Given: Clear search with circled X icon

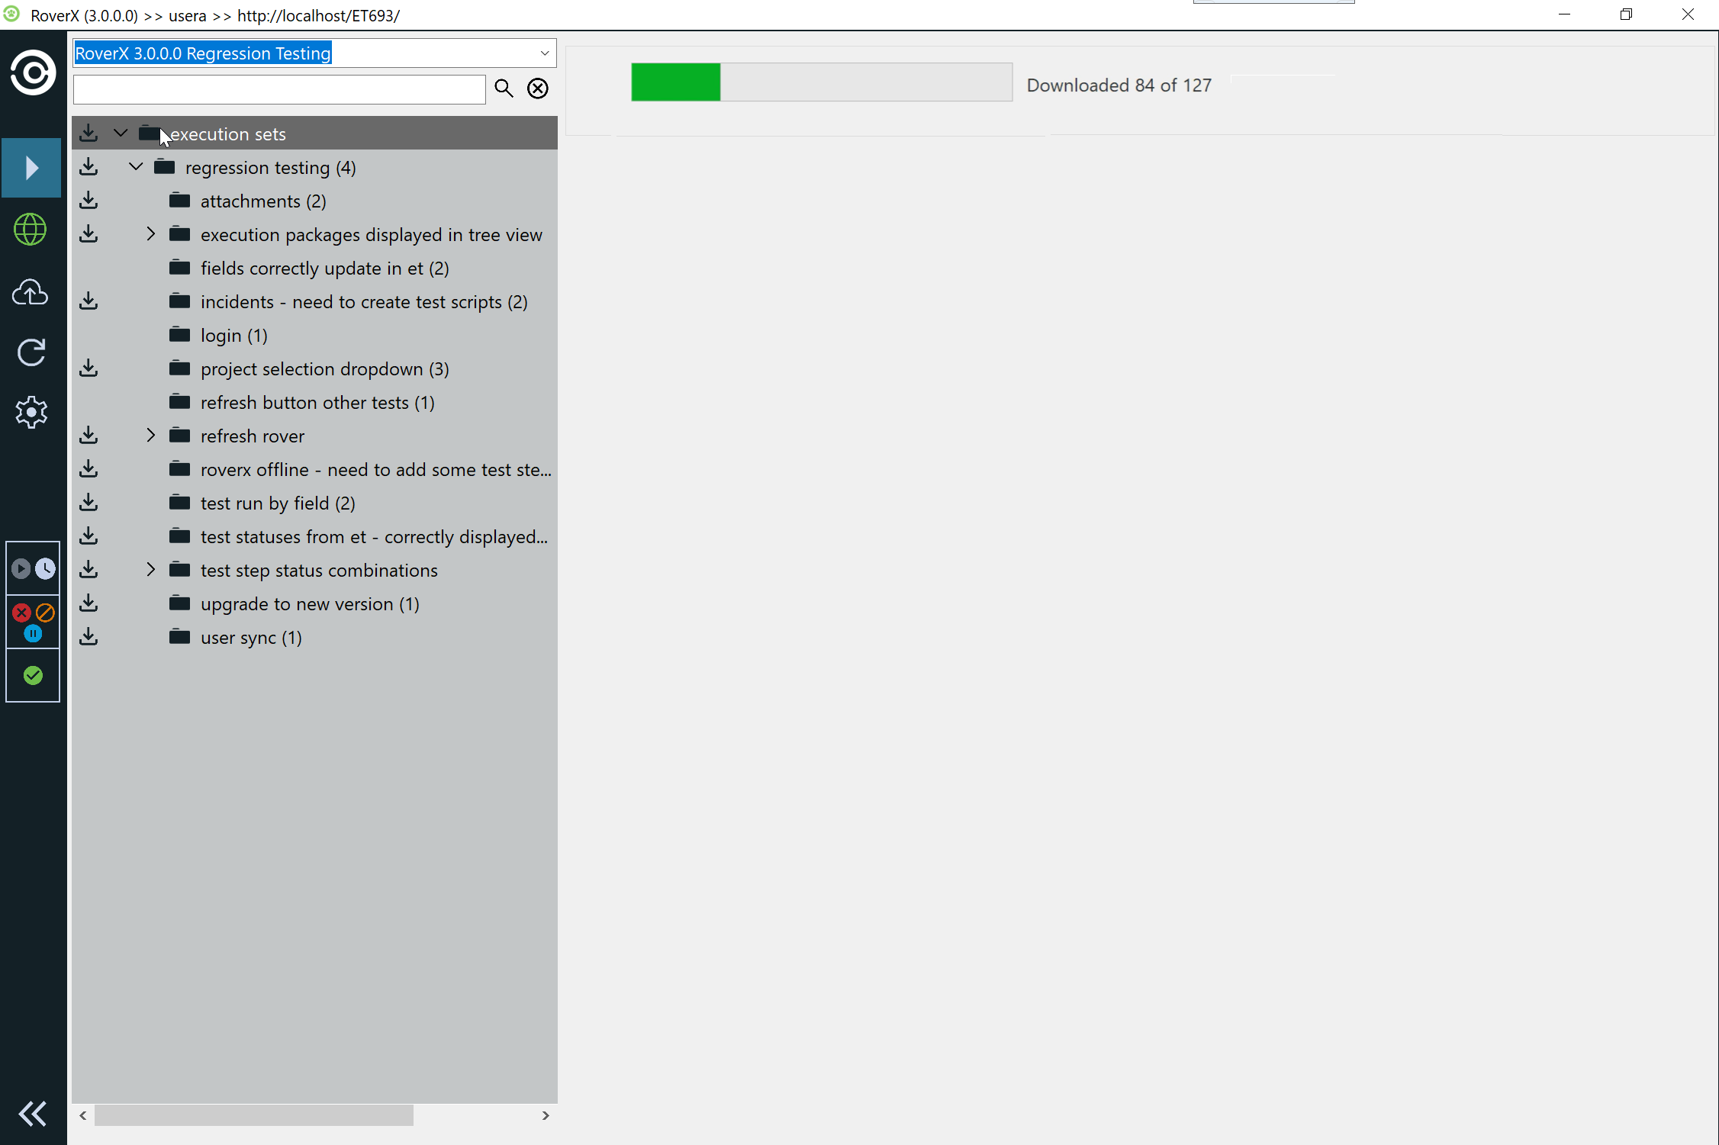Looking at the screenshot, I should point(538,88).
